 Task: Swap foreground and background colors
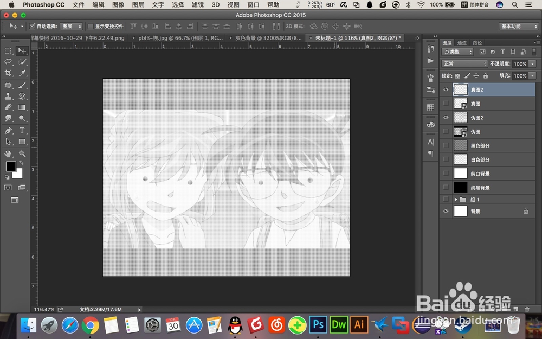21,163
